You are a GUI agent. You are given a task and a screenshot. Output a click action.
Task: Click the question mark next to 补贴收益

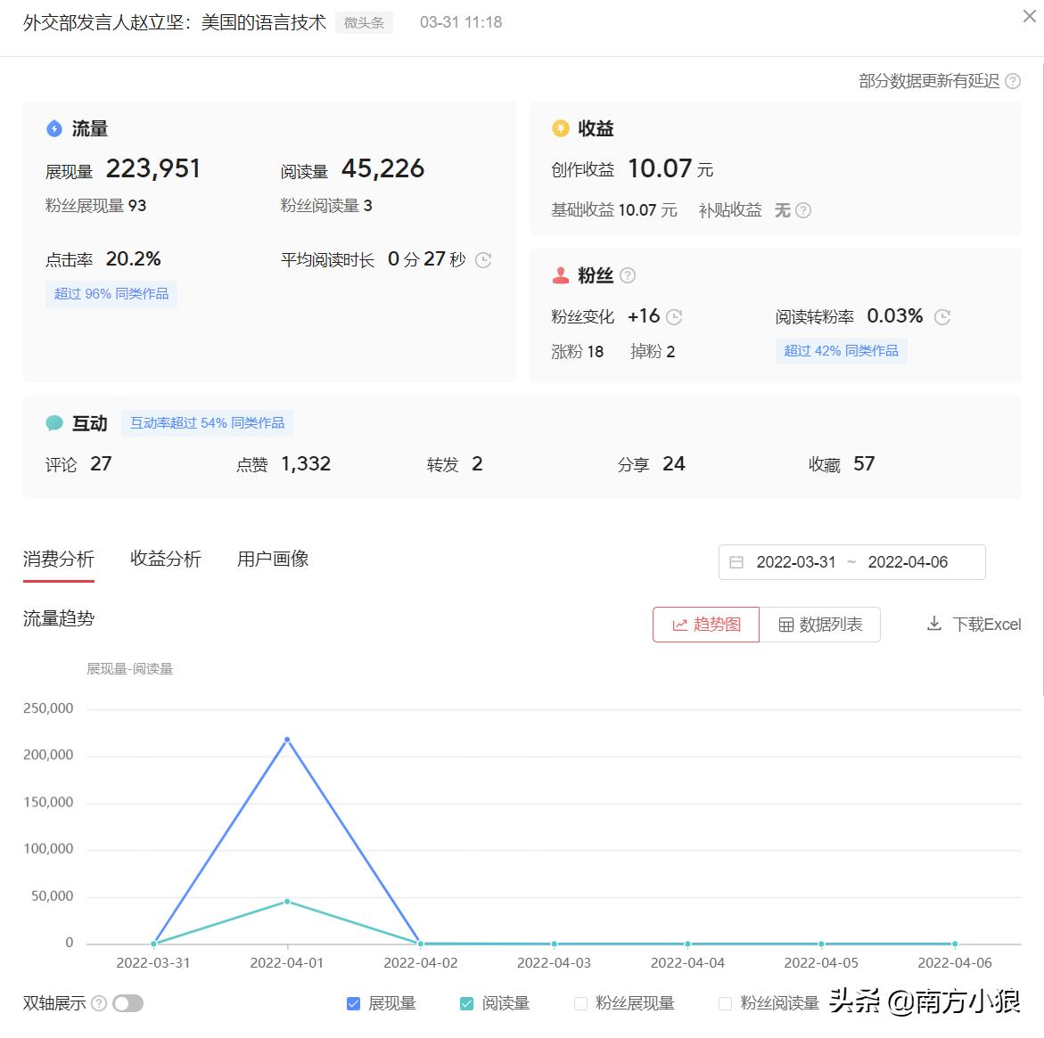[x=802, y=210]
